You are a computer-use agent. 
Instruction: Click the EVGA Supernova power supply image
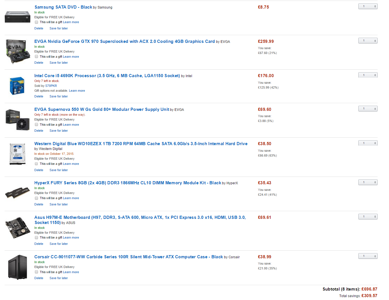(x=17, y=120)
